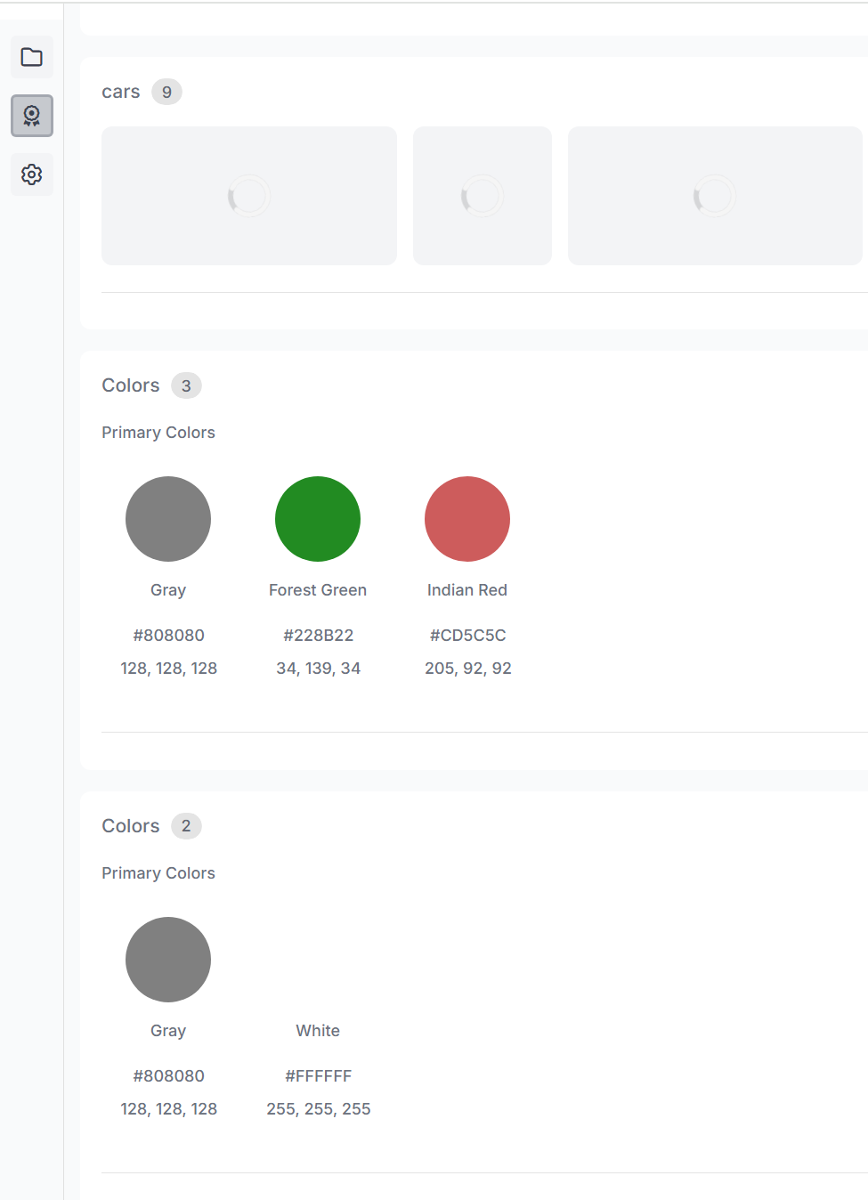Click the Forest Green color swatch
The image size is (868, 1200).
click(318, 519)
